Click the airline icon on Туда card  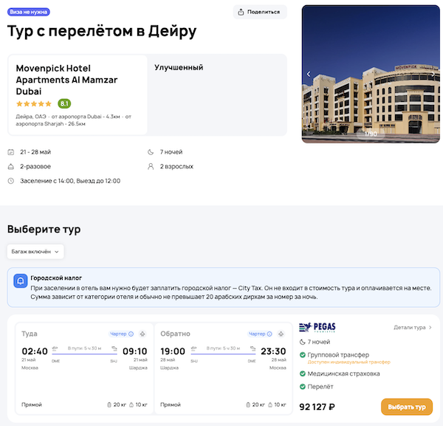(143, 334)
